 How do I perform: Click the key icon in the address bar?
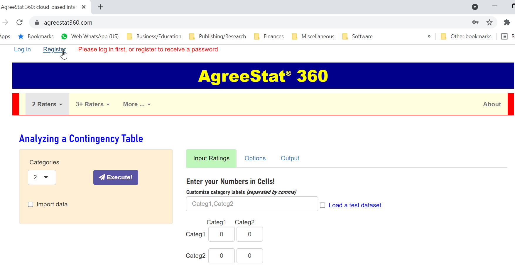(x=475, y=22)
